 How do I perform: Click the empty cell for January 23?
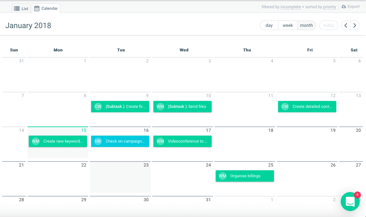[x=120, y=180]
